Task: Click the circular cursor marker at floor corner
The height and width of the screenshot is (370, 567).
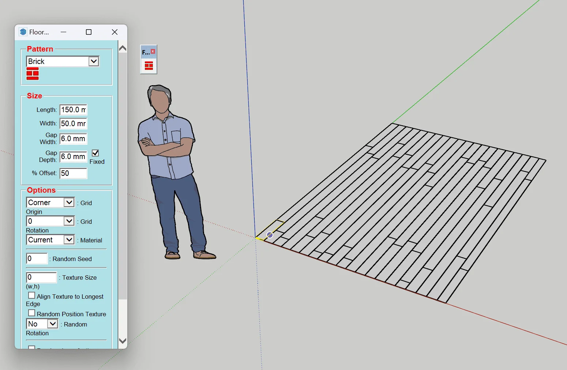Action: click(x=270, y=235)
